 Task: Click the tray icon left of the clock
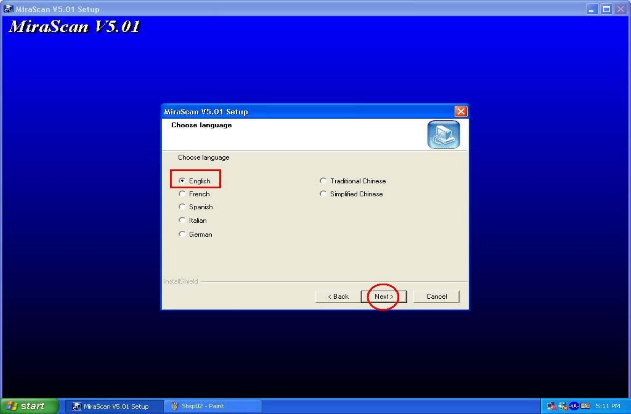tap(585, 406)
